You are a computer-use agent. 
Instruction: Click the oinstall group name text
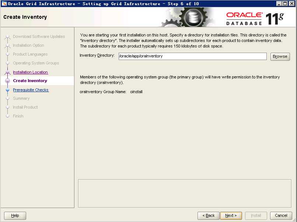[x=136, y=92]
